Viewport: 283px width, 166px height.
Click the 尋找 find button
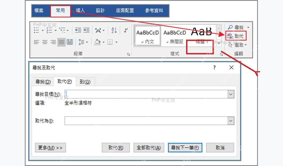pos(235,28)
